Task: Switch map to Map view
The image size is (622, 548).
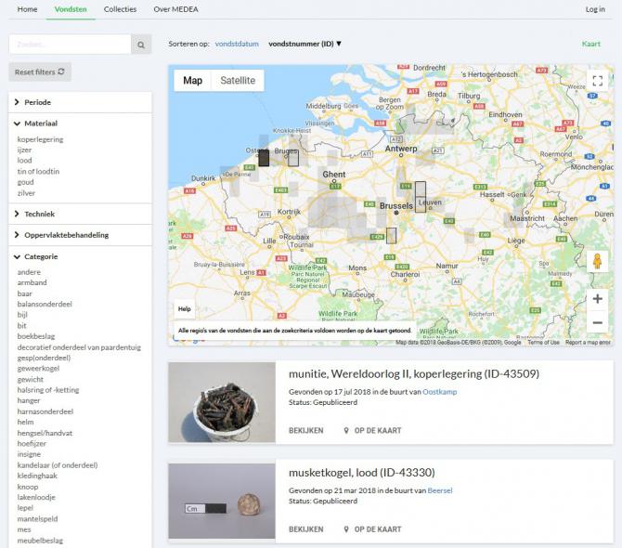Action: (x=192, y=81)
